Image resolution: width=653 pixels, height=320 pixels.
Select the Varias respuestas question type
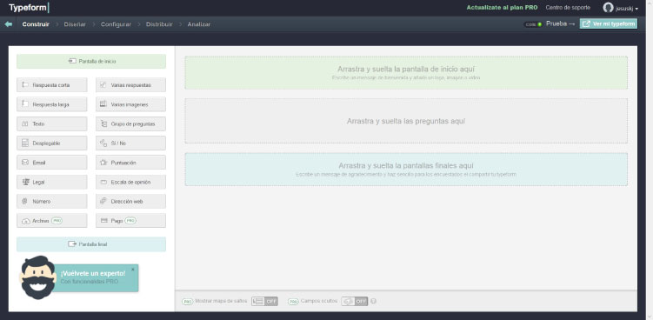[x=130, y=85]
